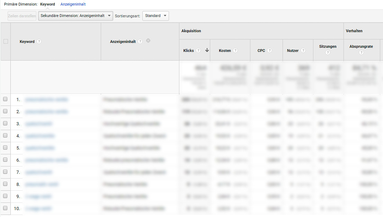Click help icon beside Nutzer header
The image size is (383, 217).
tap(303, 51)
